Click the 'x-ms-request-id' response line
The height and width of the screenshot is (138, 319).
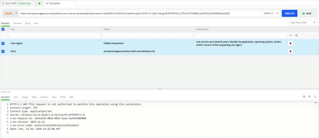48,118
